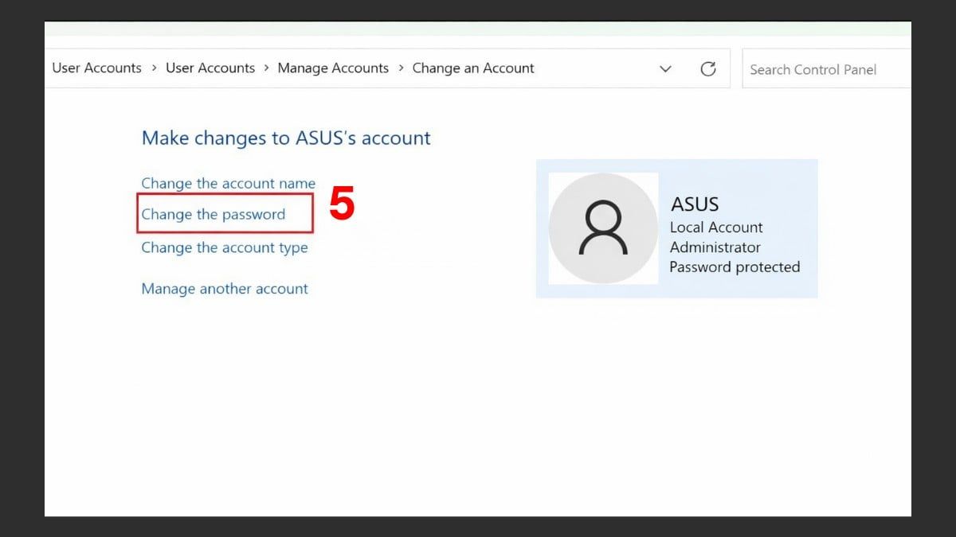956x537 pixels.
Task: Click the Change an Account breadcrumb label
Action: coord(473,68)
